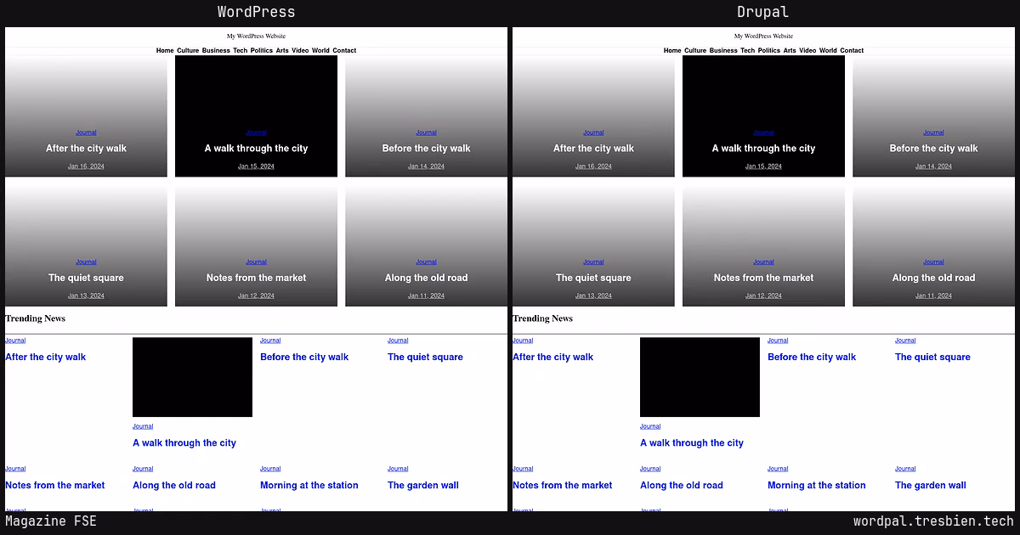Open black trending thumbnail in WordPress pane
1020x535 pixels.
pos(192,377)
